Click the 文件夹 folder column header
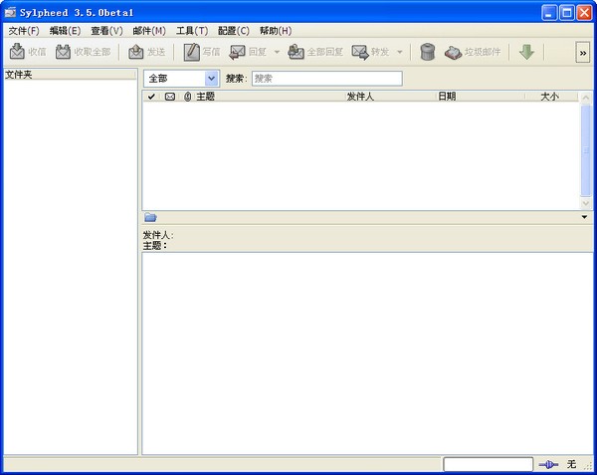 70,75
